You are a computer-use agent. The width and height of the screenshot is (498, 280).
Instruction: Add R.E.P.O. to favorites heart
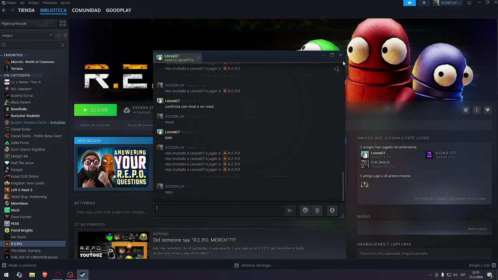click(x=487, y=110)
